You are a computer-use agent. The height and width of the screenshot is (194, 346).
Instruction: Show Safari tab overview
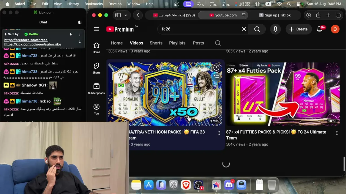tap(338, 15)
